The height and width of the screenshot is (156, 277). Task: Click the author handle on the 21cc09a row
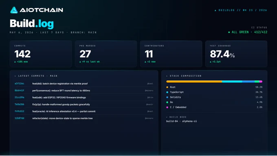click(x=150, y=97)
